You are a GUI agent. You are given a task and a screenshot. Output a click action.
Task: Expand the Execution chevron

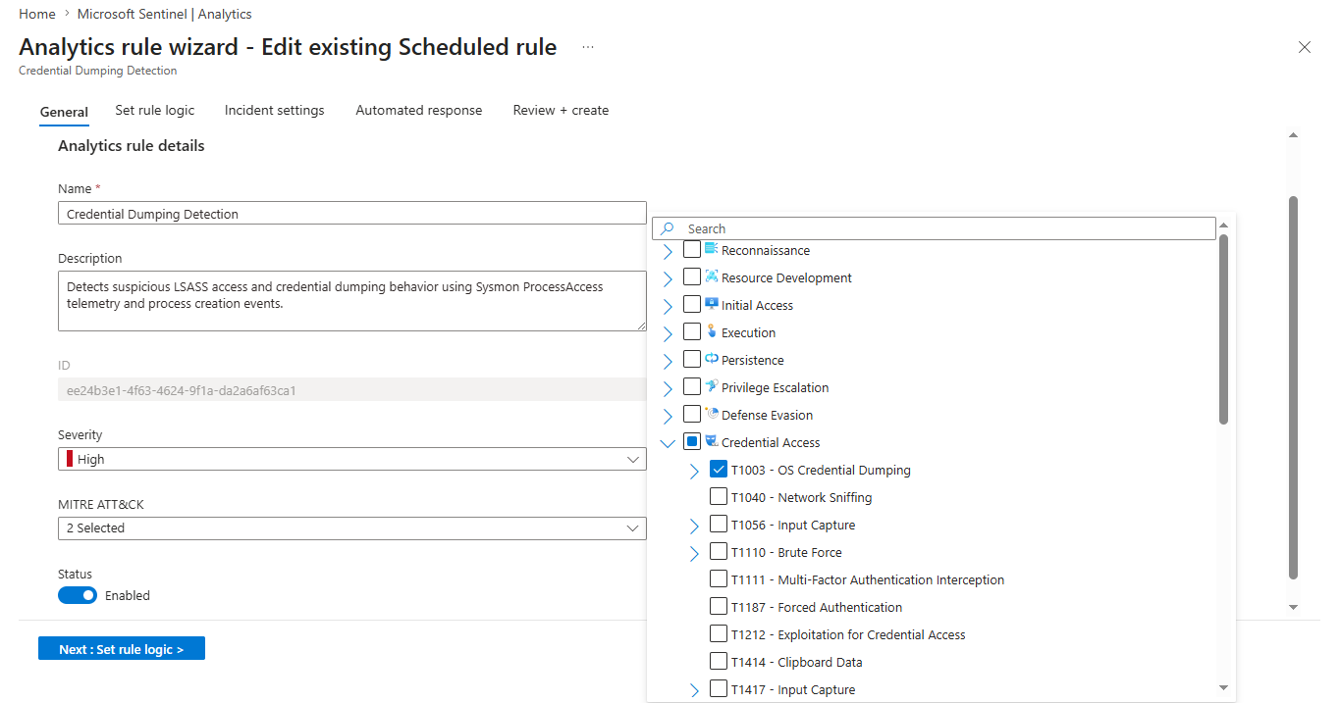[x=669, y=333]
